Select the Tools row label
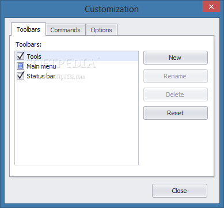 pos(34,56)
